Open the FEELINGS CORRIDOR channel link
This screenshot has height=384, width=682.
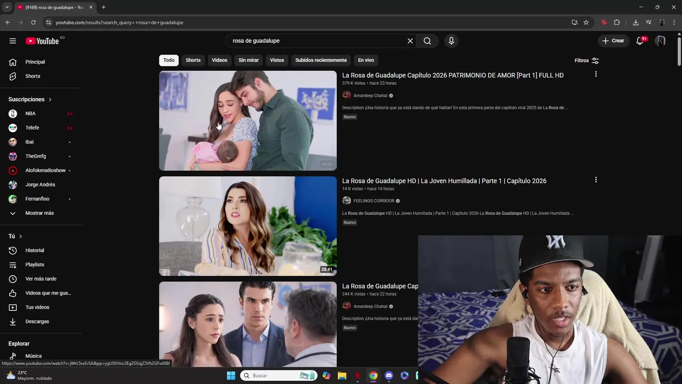374,201
